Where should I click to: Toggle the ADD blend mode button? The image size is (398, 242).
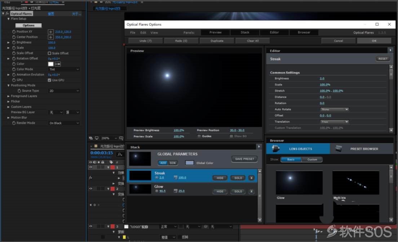(163, 163)
